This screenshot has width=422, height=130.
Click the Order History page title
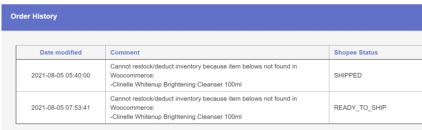(34, 16)
